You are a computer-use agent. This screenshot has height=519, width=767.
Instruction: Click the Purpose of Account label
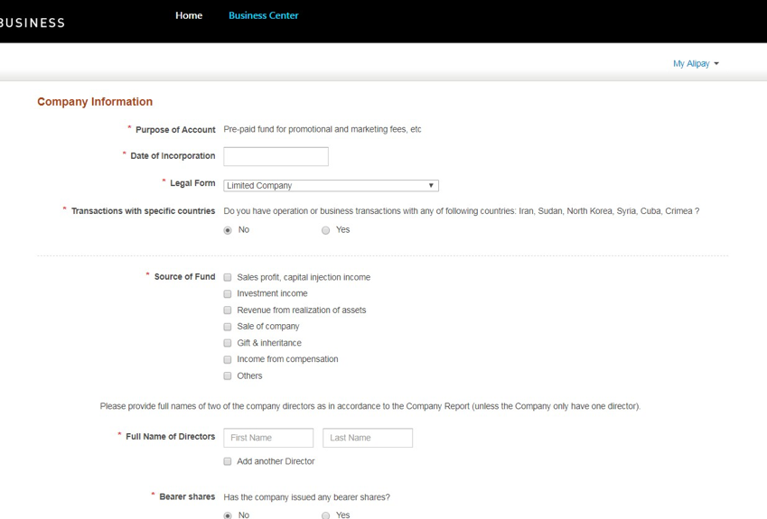click(x=175, y=129)
